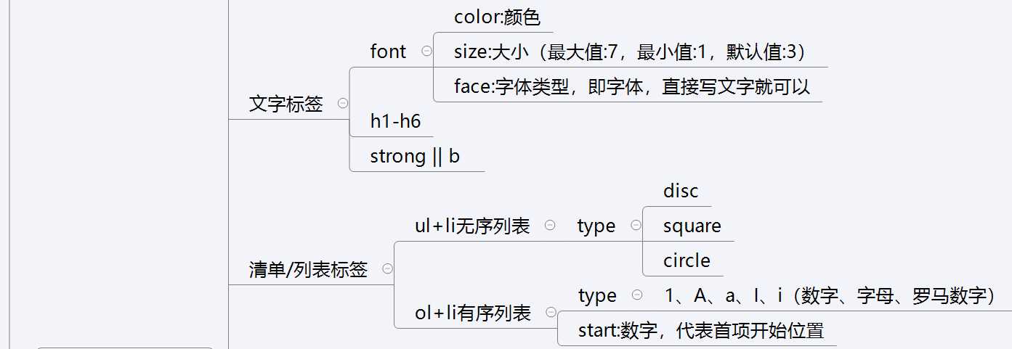The width and height of the screenshot is (1012, 349).
Task: Collapse type toggle beside 1、A、a、I、i
Action: [637, 295]
